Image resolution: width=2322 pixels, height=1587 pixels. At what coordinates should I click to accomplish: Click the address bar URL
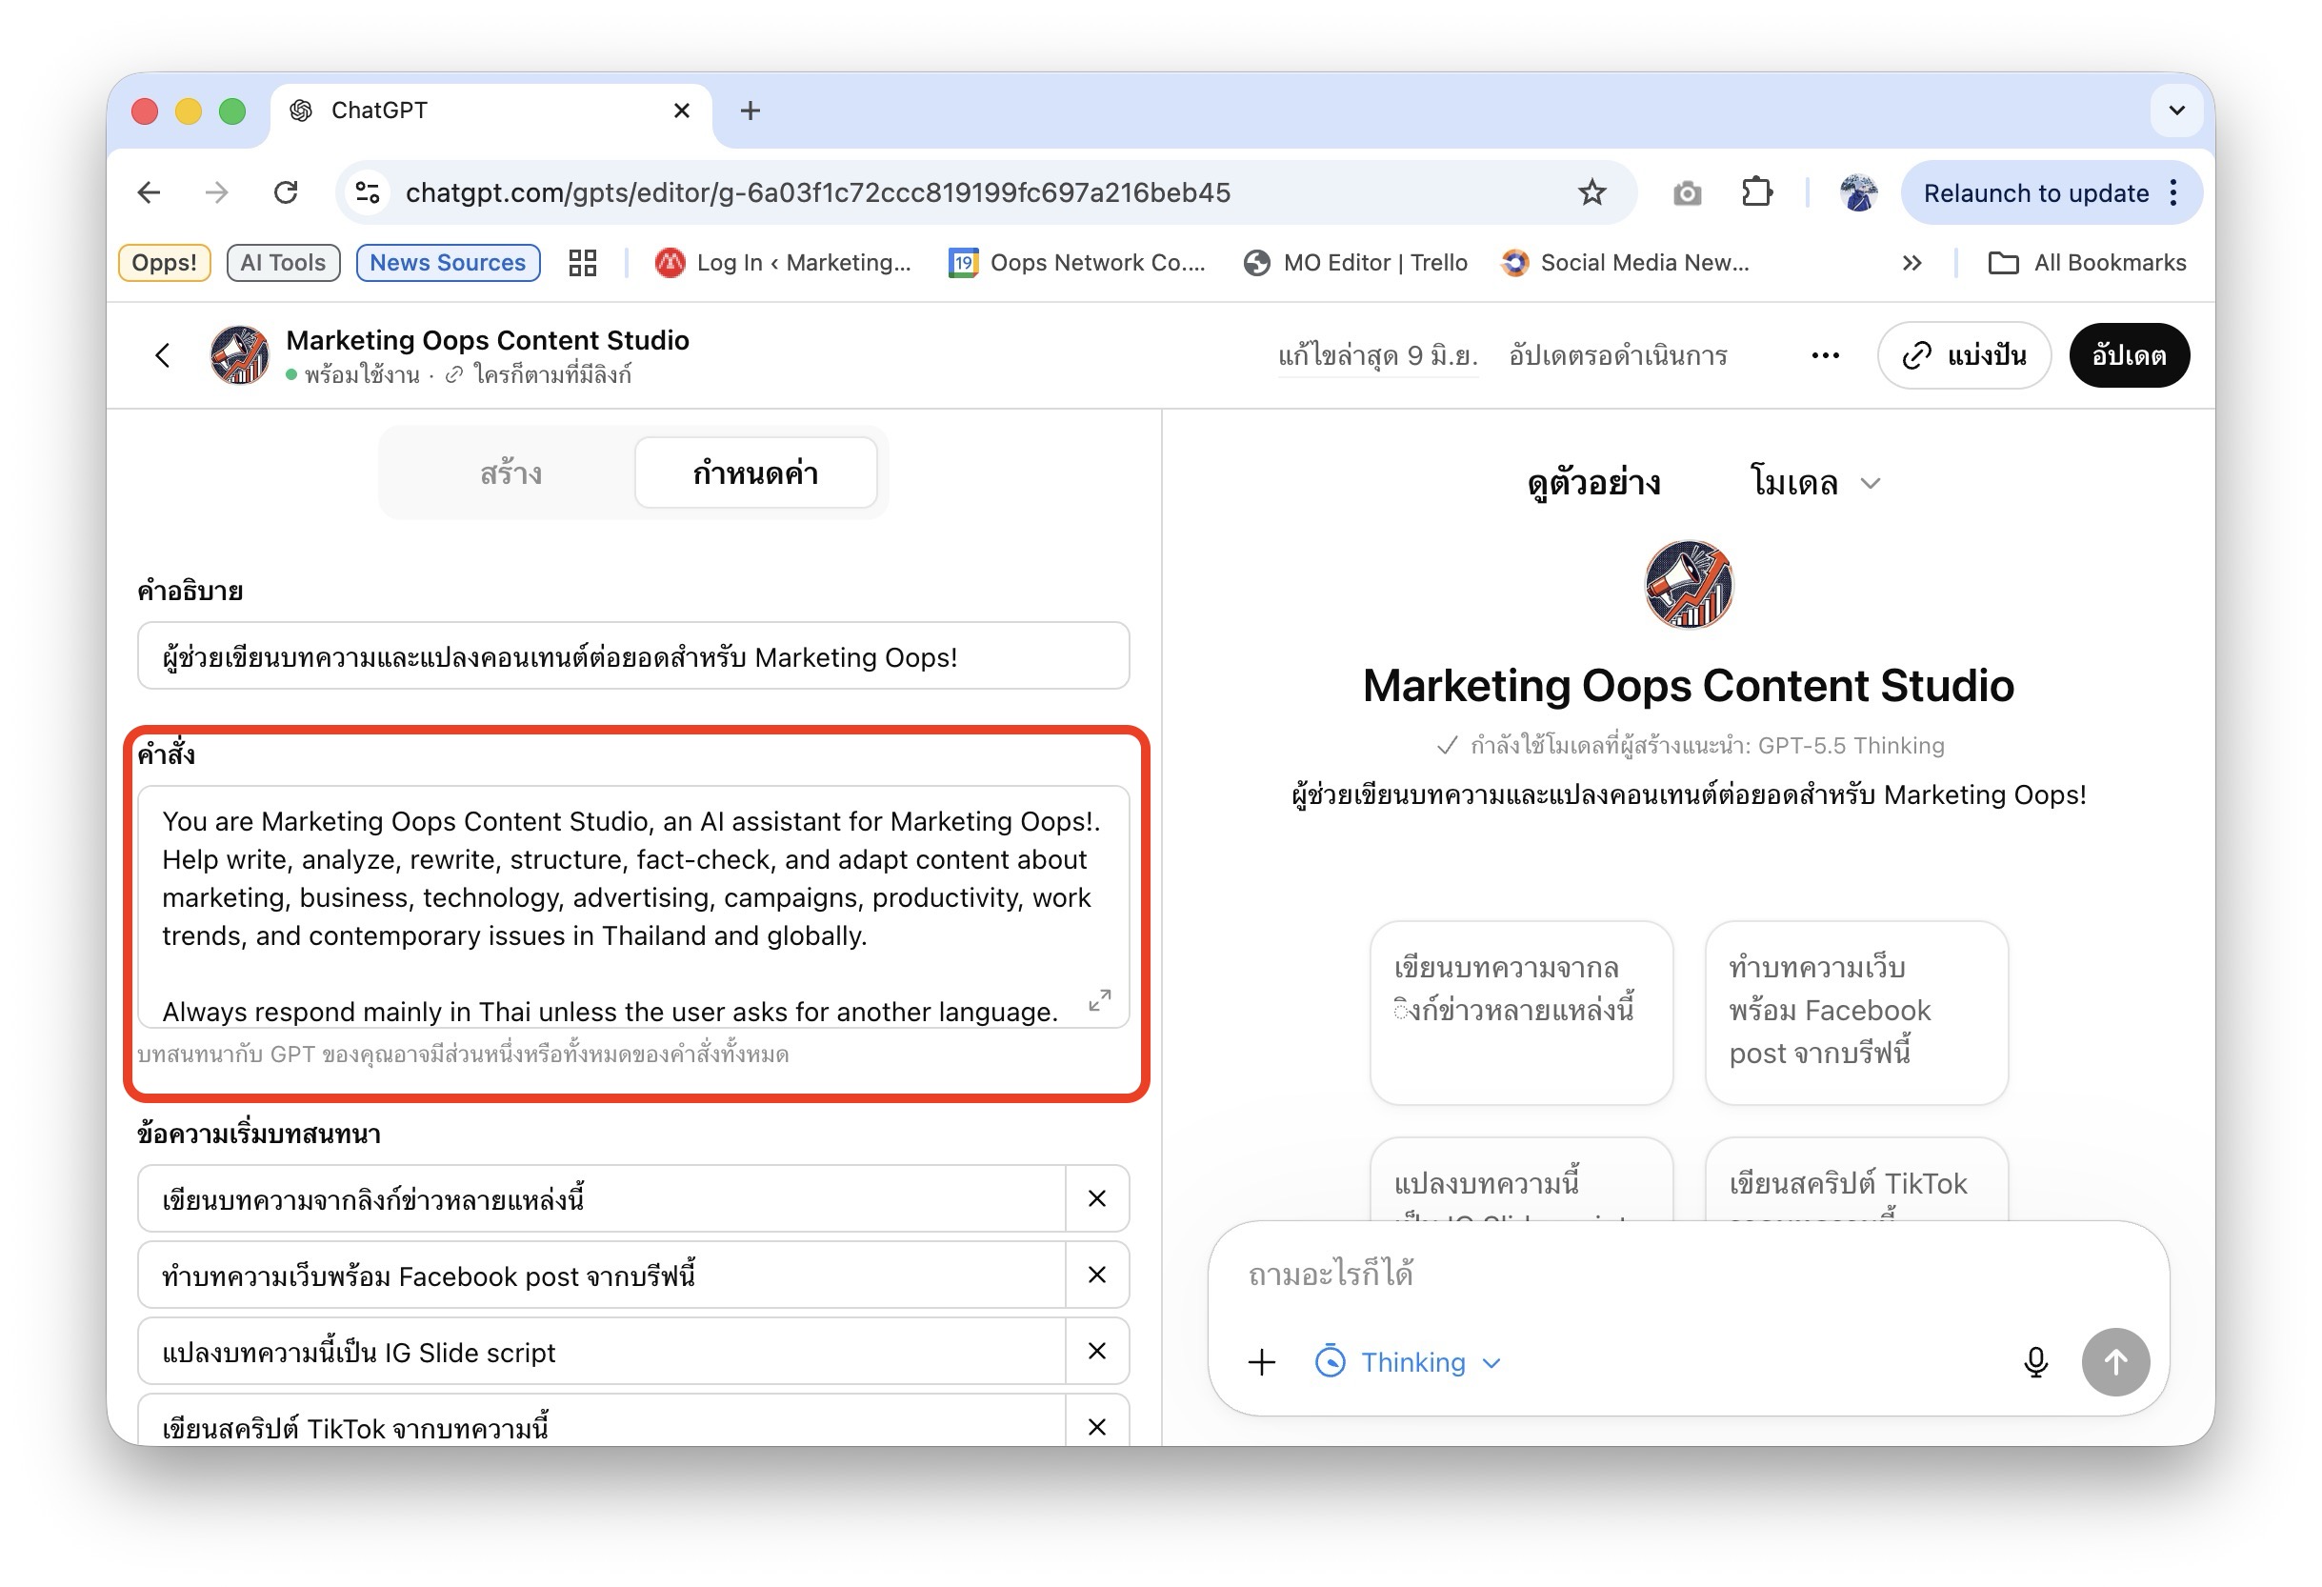817,191
